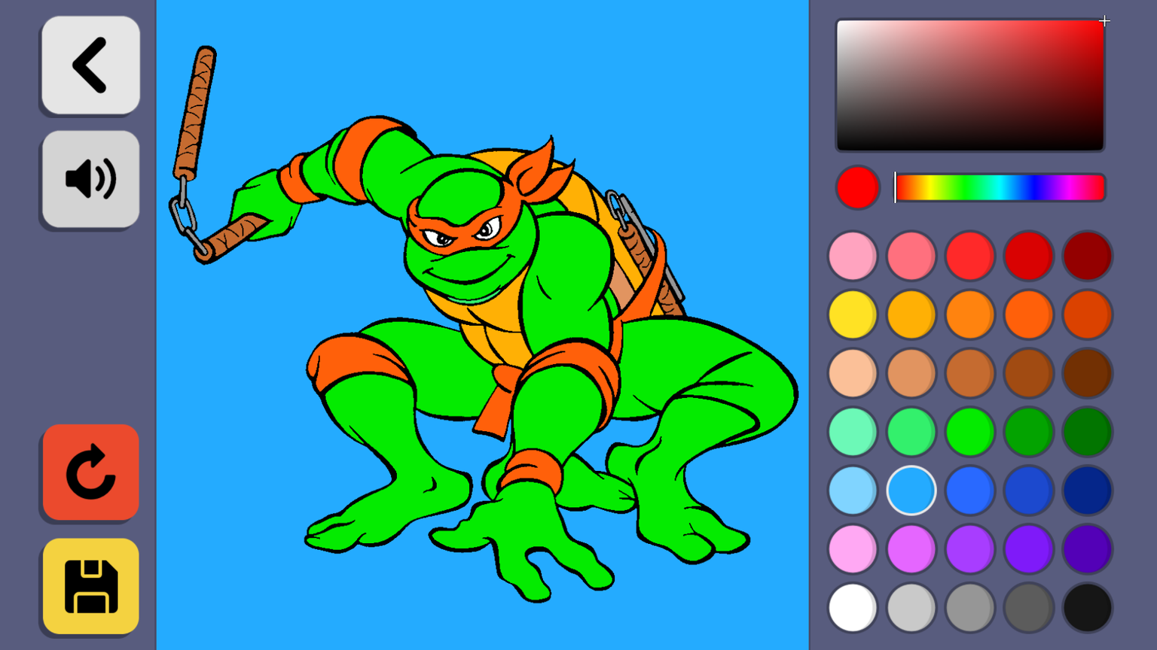Image resolution: width=1157 pixels, height=650 pixels.
Task: Select the light pink color swatch
Action: (x=852, y=256)
